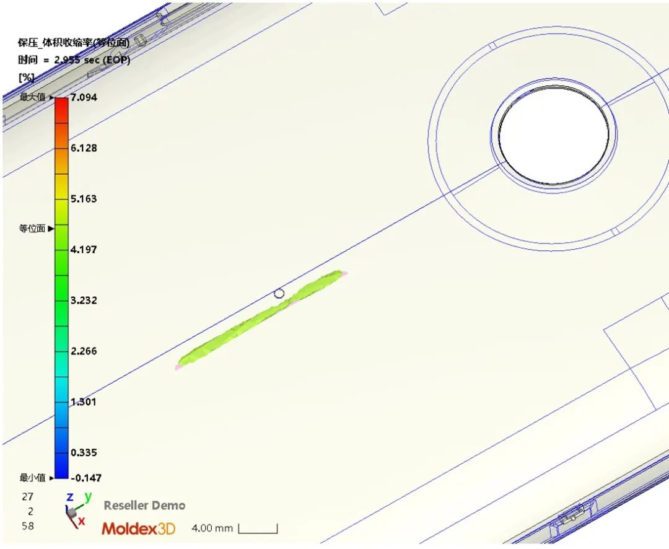Click the 最小值 minimum marker arrow
The height and width of the screenshot is (549, 669).
click(51, 478)
